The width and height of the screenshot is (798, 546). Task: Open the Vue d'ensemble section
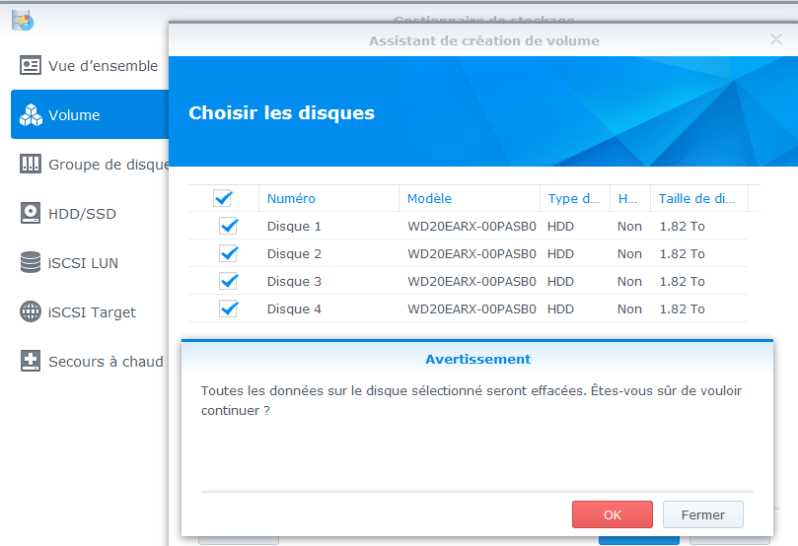click(x=90, y=66)
